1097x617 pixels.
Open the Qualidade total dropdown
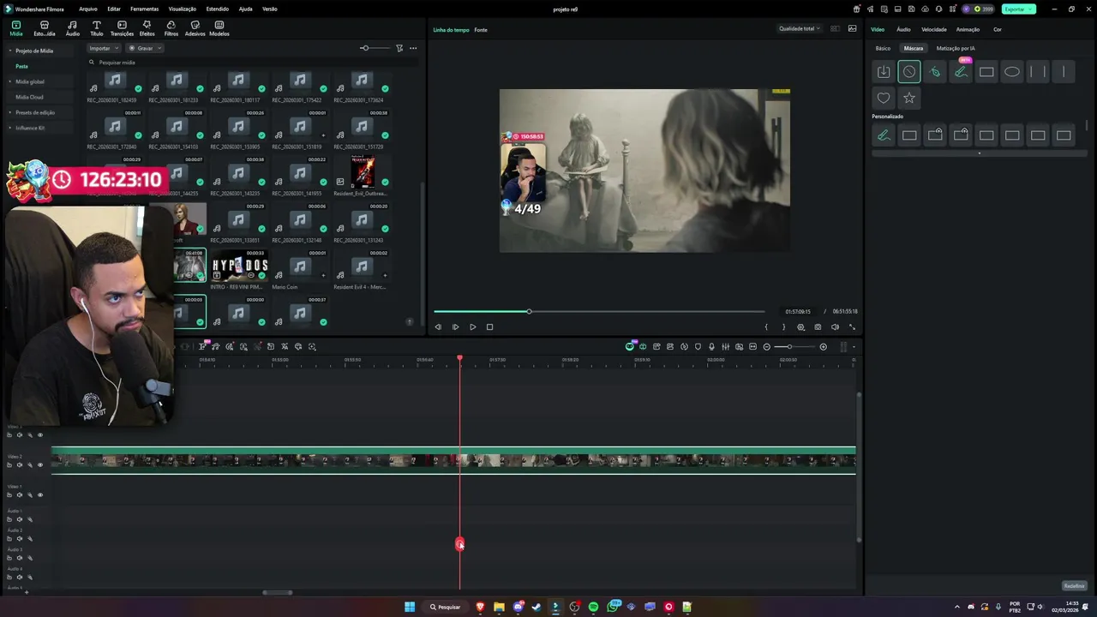click(799, 28)
